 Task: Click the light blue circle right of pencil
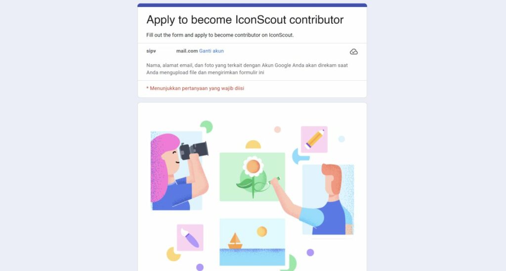click(341, 139)
